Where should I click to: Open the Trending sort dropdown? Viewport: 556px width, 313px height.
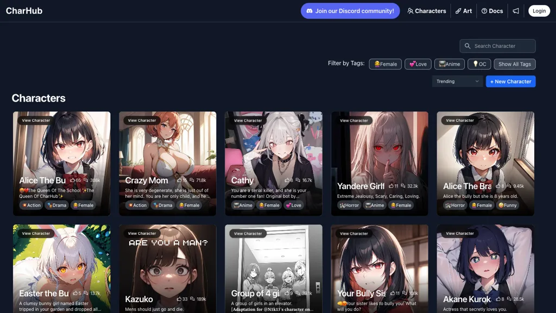point(457,82)
